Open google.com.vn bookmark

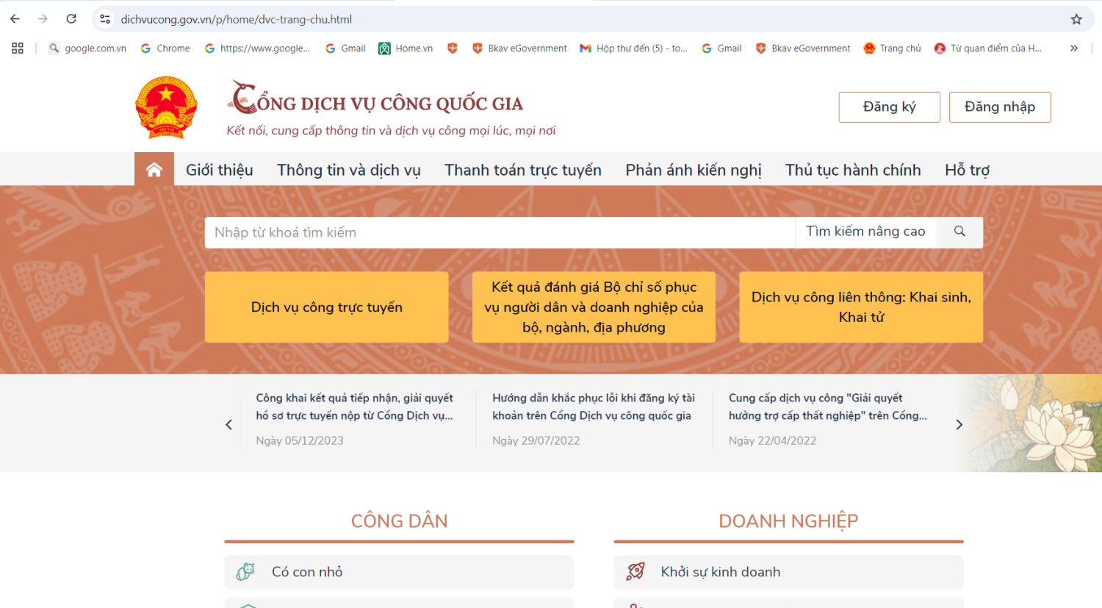87,48
